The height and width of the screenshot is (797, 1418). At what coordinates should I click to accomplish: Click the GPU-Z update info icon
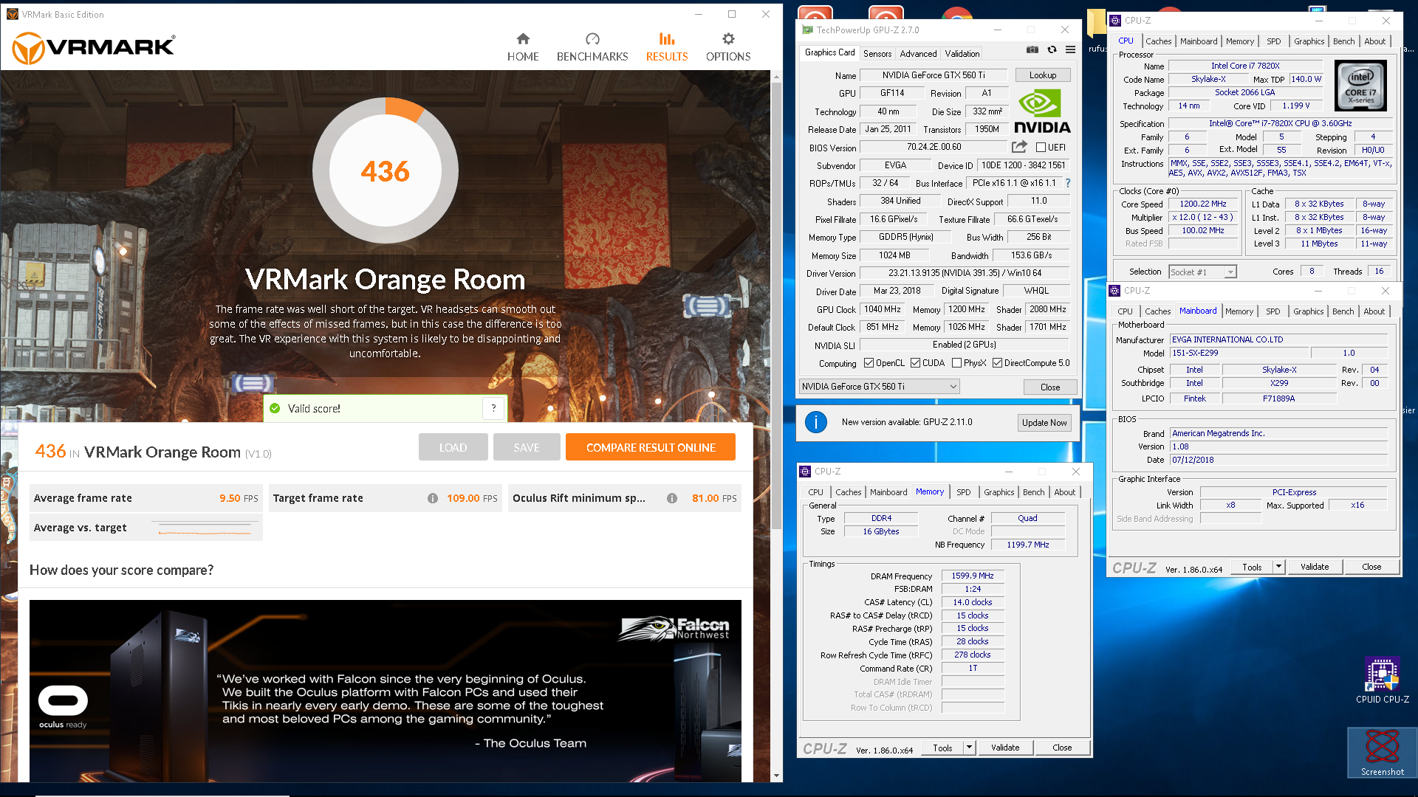(815, 422)
